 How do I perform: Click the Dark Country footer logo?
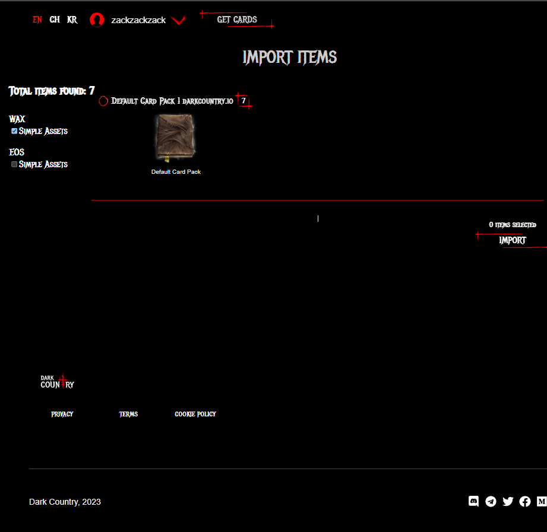(x=58, y=381)
